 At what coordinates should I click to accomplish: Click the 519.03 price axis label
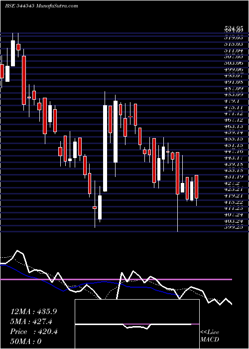[x=233, y=38]
